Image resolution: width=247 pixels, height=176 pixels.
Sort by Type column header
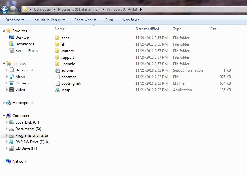pos(177,29)
